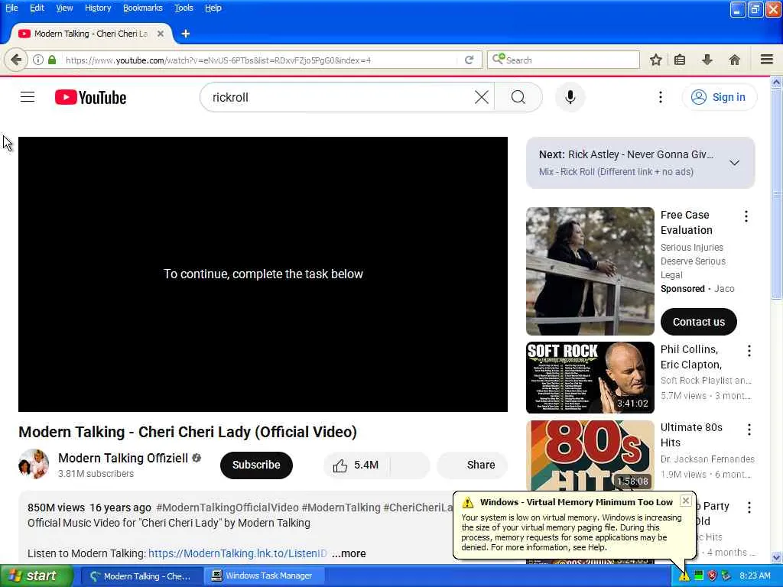Open options for Phil Collins video
This screenshot has width=783, height=587.
pyautogui.click(x=749, y=351)
